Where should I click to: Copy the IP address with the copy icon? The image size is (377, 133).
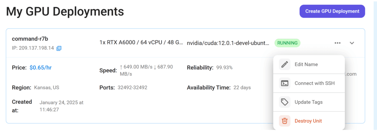(x=59, y=48)
